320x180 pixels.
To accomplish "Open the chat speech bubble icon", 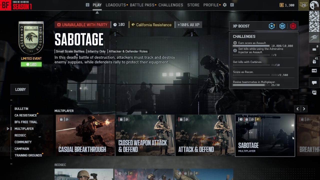I will pyautogui.click(x=314, y=82).
